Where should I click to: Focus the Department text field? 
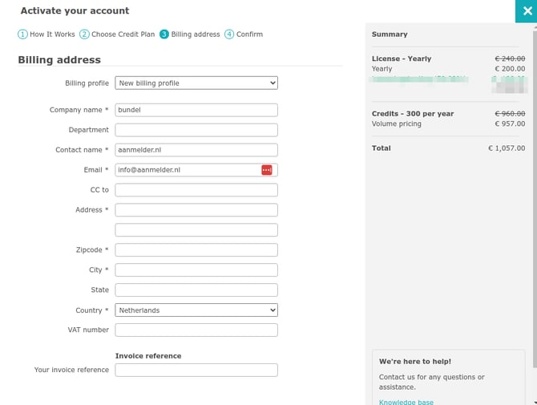tap(196, 130)
